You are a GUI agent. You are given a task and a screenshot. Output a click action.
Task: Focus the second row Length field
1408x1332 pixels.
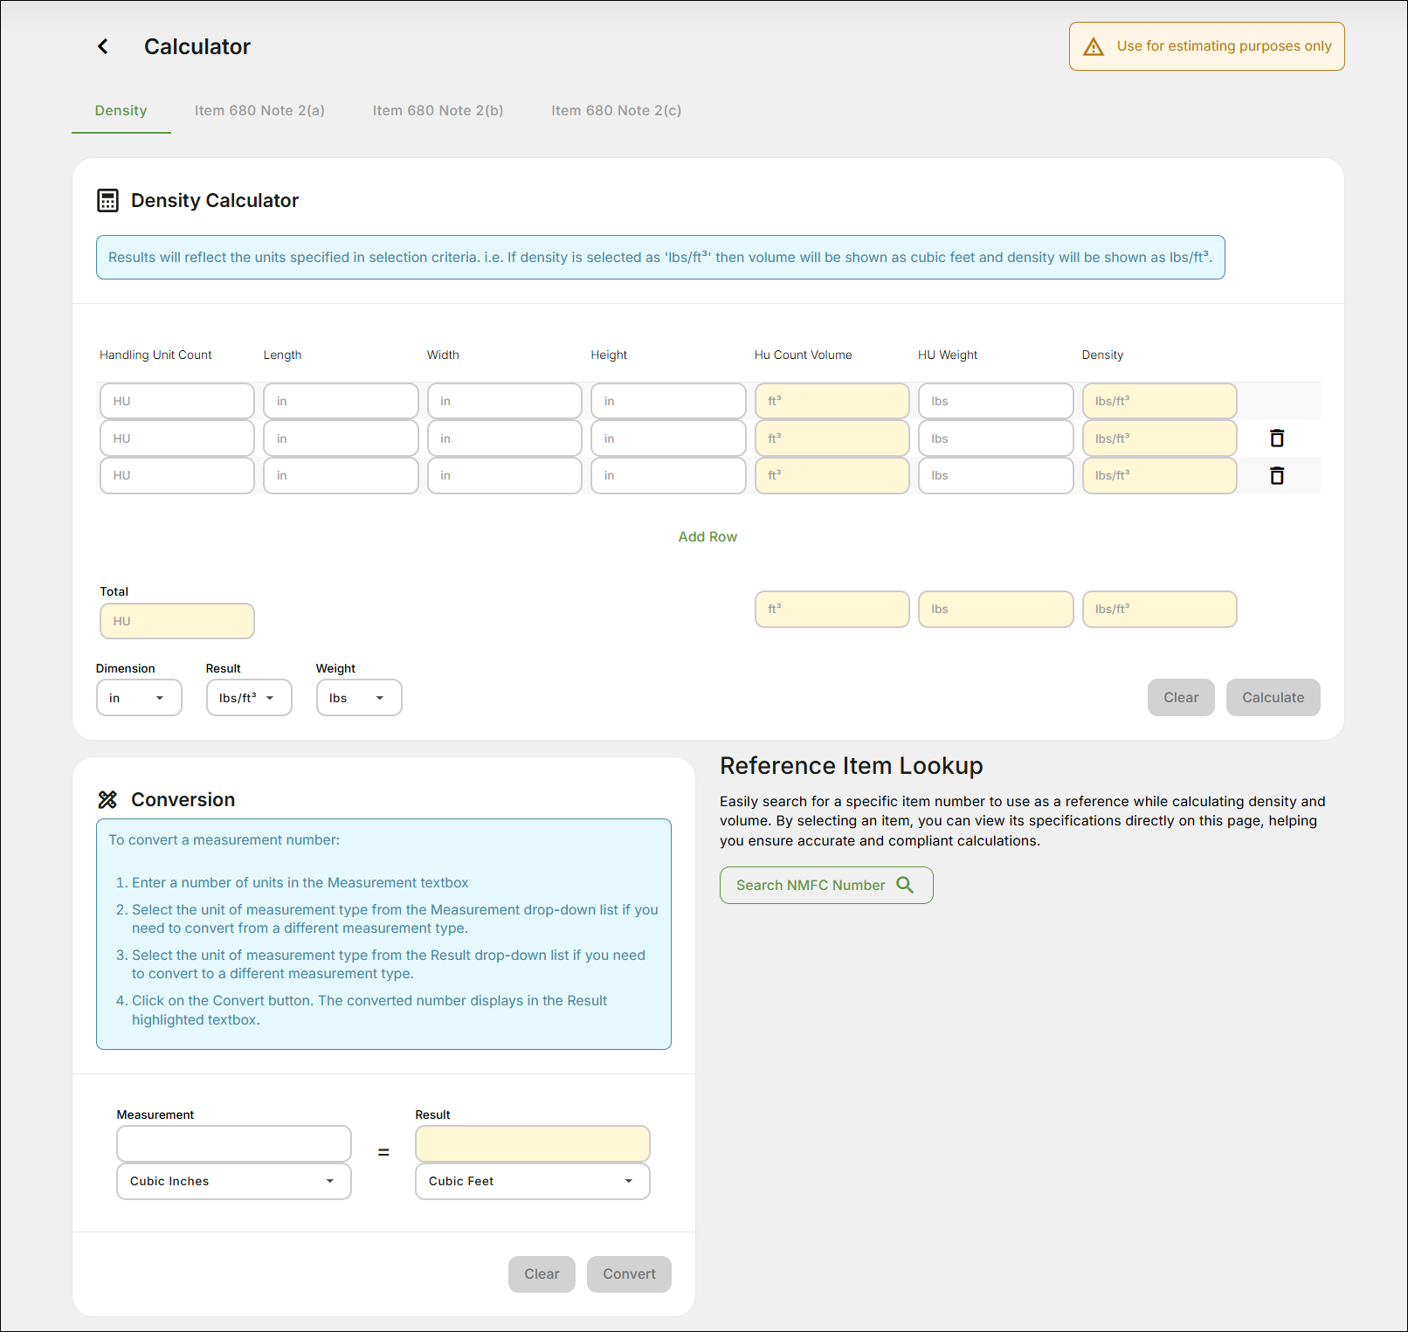tap(341, 438)
